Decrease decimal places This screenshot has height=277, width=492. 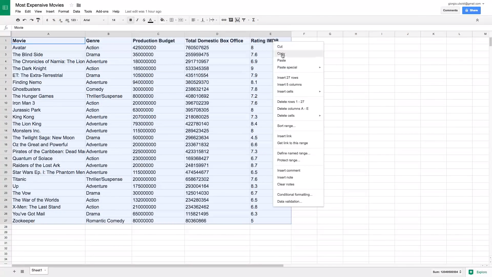60,20
